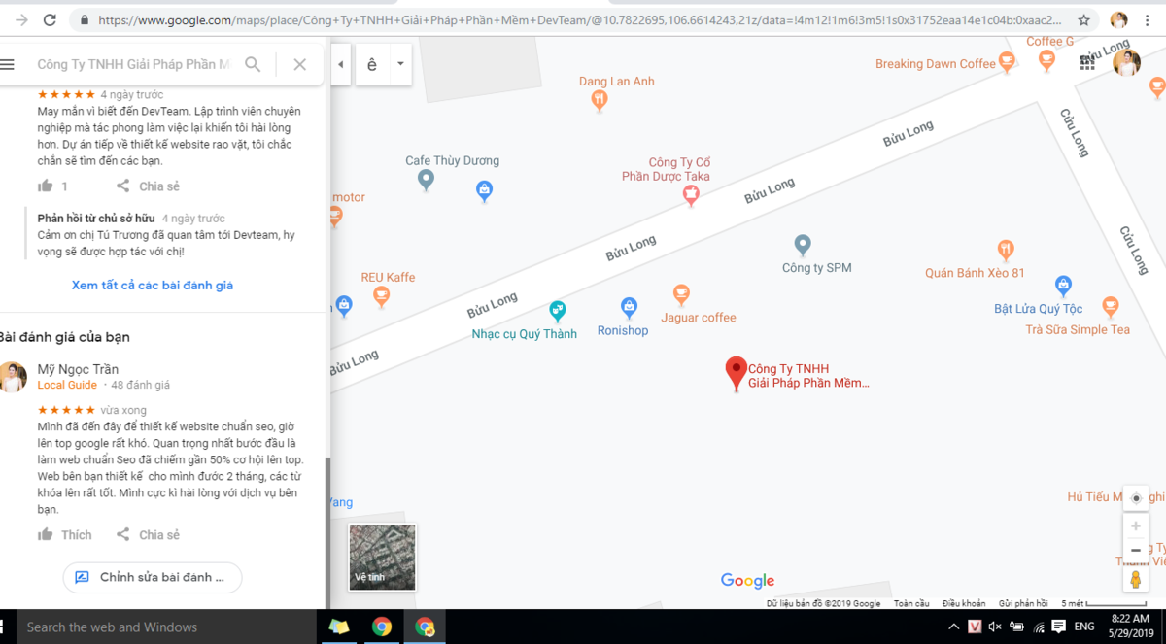Viewport: 1166px width, 644px height.
Task: Select Nhạc cụ Quý Thành marker
Action: [x=557, y=311]
